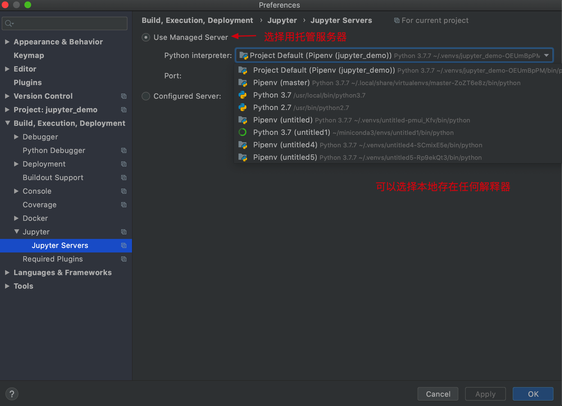562x406 pixels.
Task: Choose Python 2.7 /usr/bin interpreter
Action: (398, 108)
